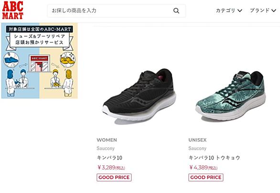Click the Saucony brand under WOMEN

(106, 148)
